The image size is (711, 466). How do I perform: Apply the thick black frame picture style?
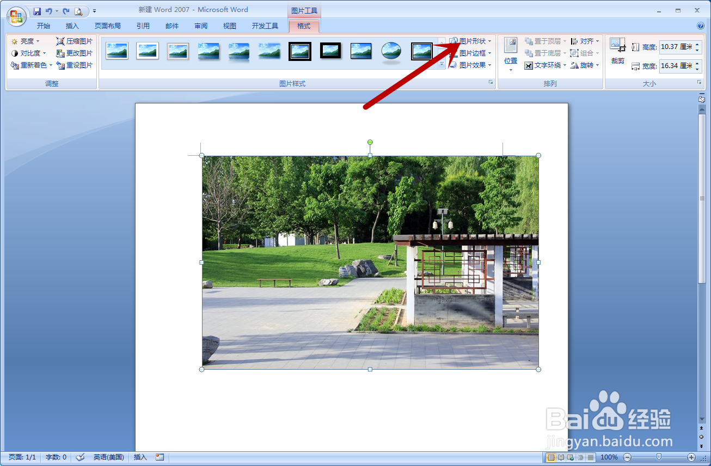coord(330,51)
